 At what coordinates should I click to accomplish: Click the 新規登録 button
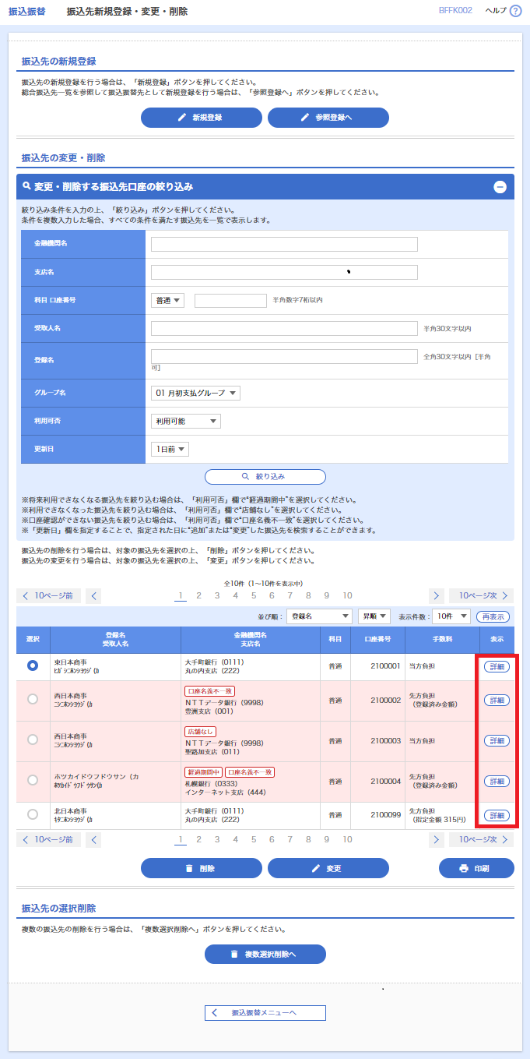pos(201,118)
